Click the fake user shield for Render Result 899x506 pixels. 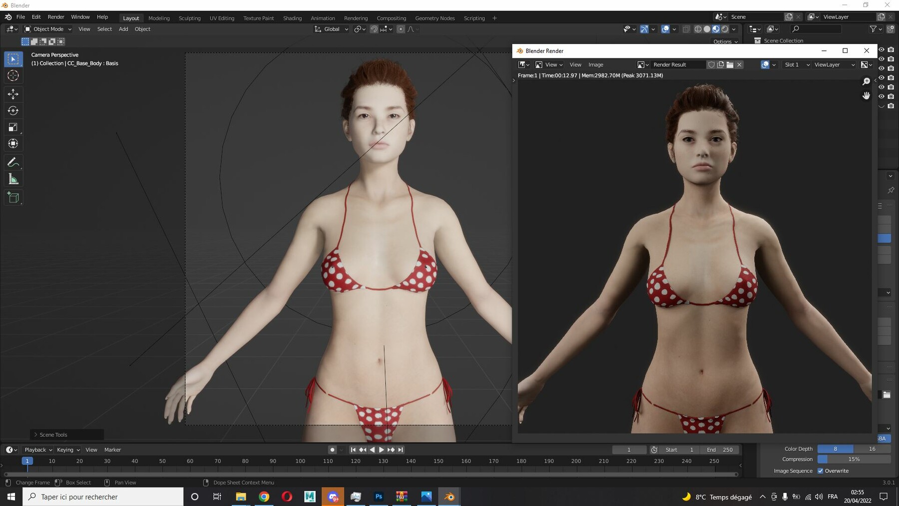pos(711,64)
